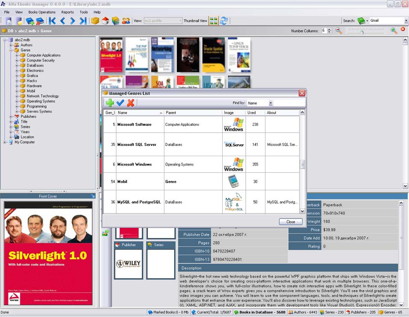Click the blue checkmark in genres dialog

pyautogui.click(x=120, y=103)
